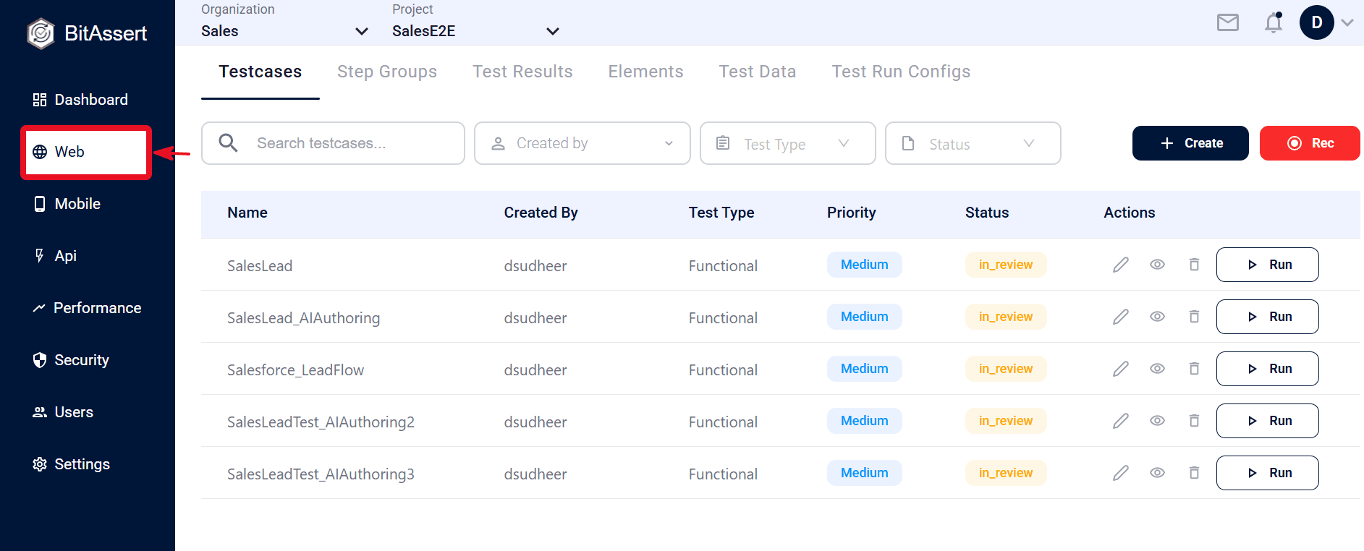
Task: Click SalesLeadTest_AIAuthoring2 testcase name
Action: (321, 422)
